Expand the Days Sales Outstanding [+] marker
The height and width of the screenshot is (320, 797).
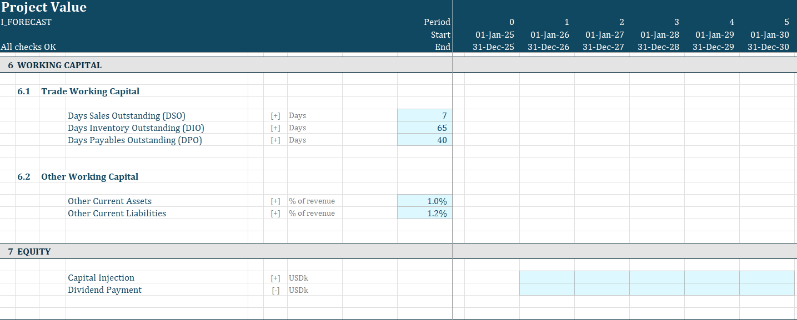coord(275,115)
